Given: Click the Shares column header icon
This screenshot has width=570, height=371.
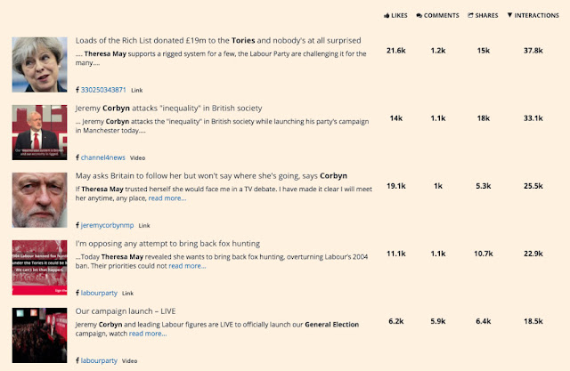Looking at the screenshot, I should [x=470, y=16].
